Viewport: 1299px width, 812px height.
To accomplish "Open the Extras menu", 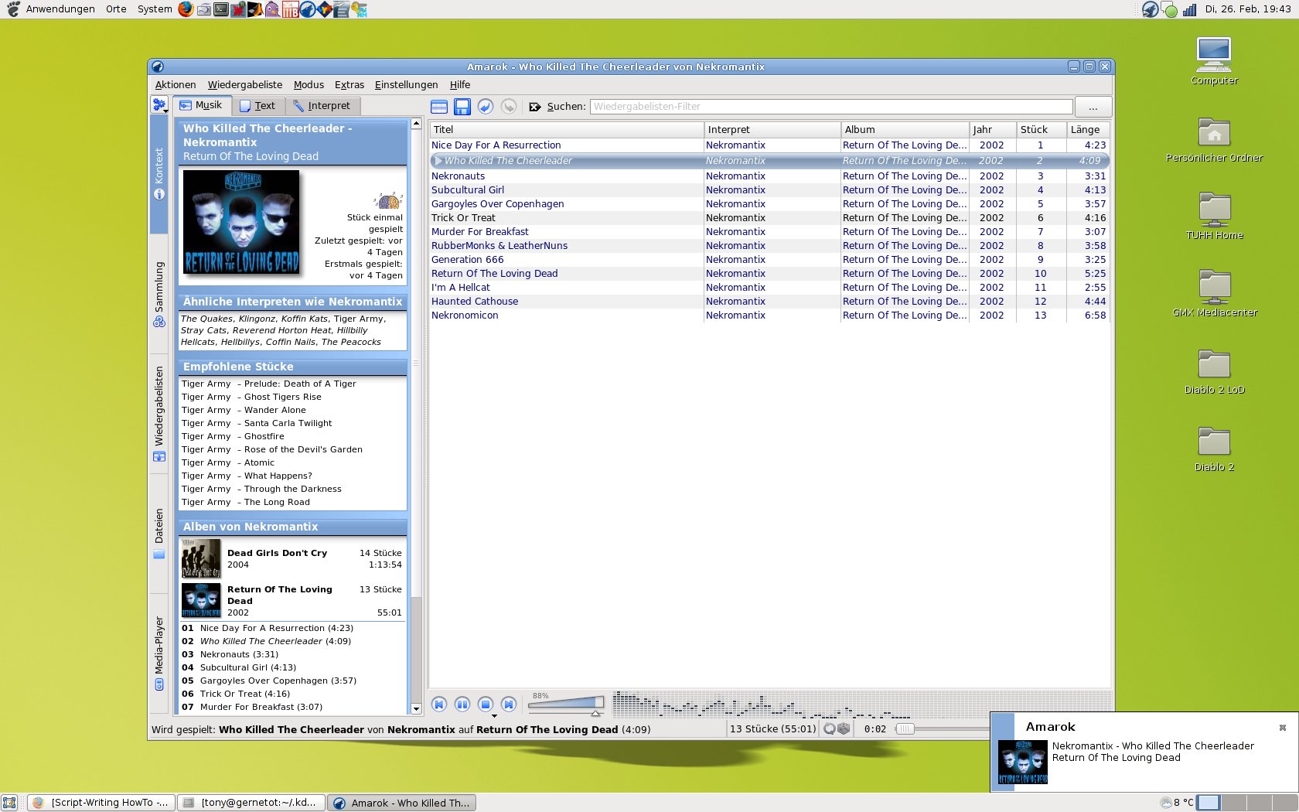I will pos(349,85).
